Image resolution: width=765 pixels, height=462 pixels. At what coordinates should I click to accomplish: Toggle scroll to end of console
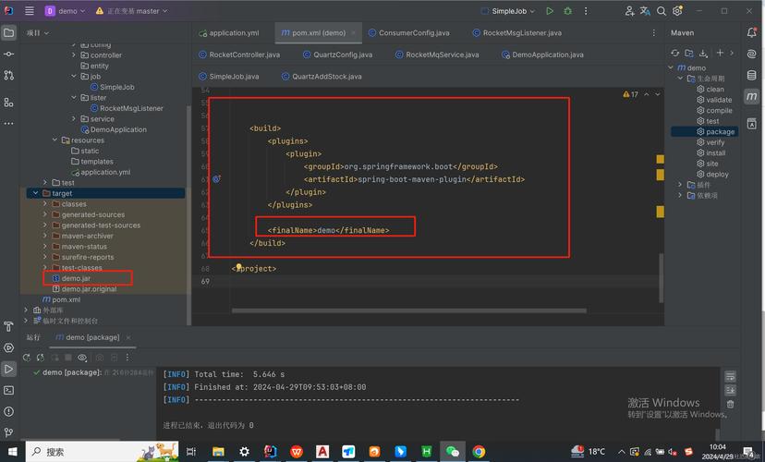pyautogui.click(x=730, y=390)
